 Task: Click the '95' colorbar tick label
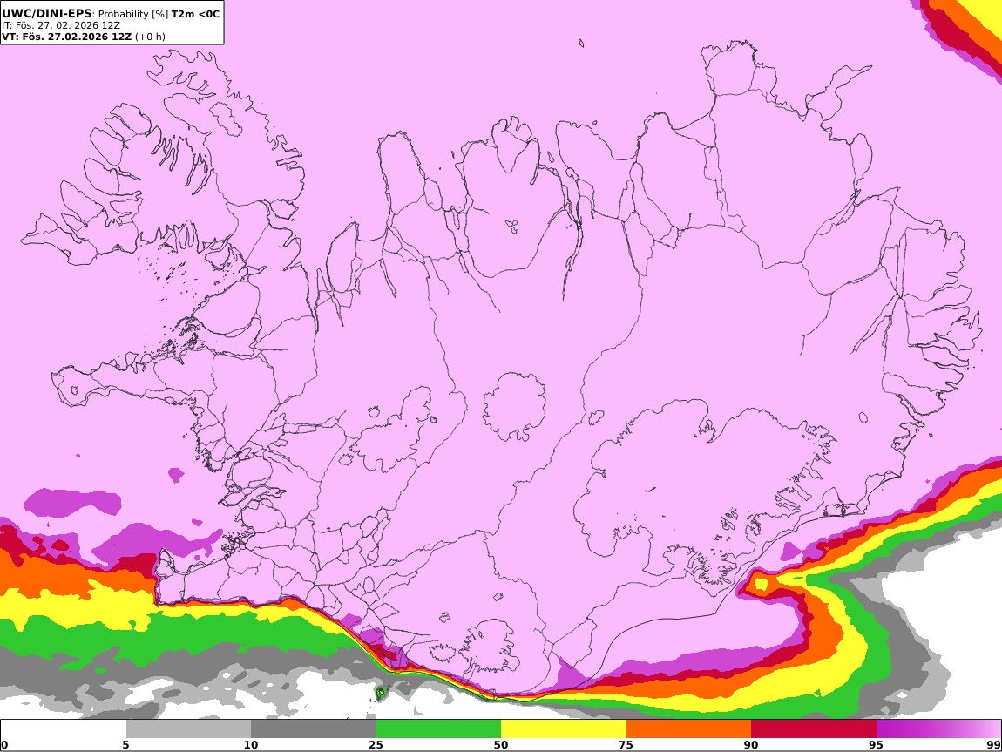876,745
